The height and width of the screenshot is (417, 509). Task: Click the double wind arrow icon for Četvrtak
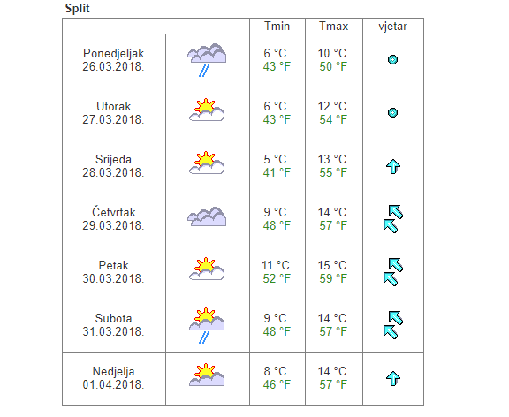click(x=392, y=219)
